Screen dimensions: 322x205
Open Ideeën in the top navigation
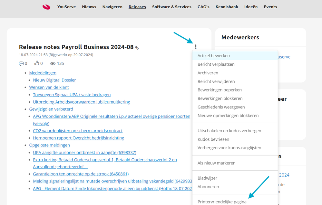point(251,7)
